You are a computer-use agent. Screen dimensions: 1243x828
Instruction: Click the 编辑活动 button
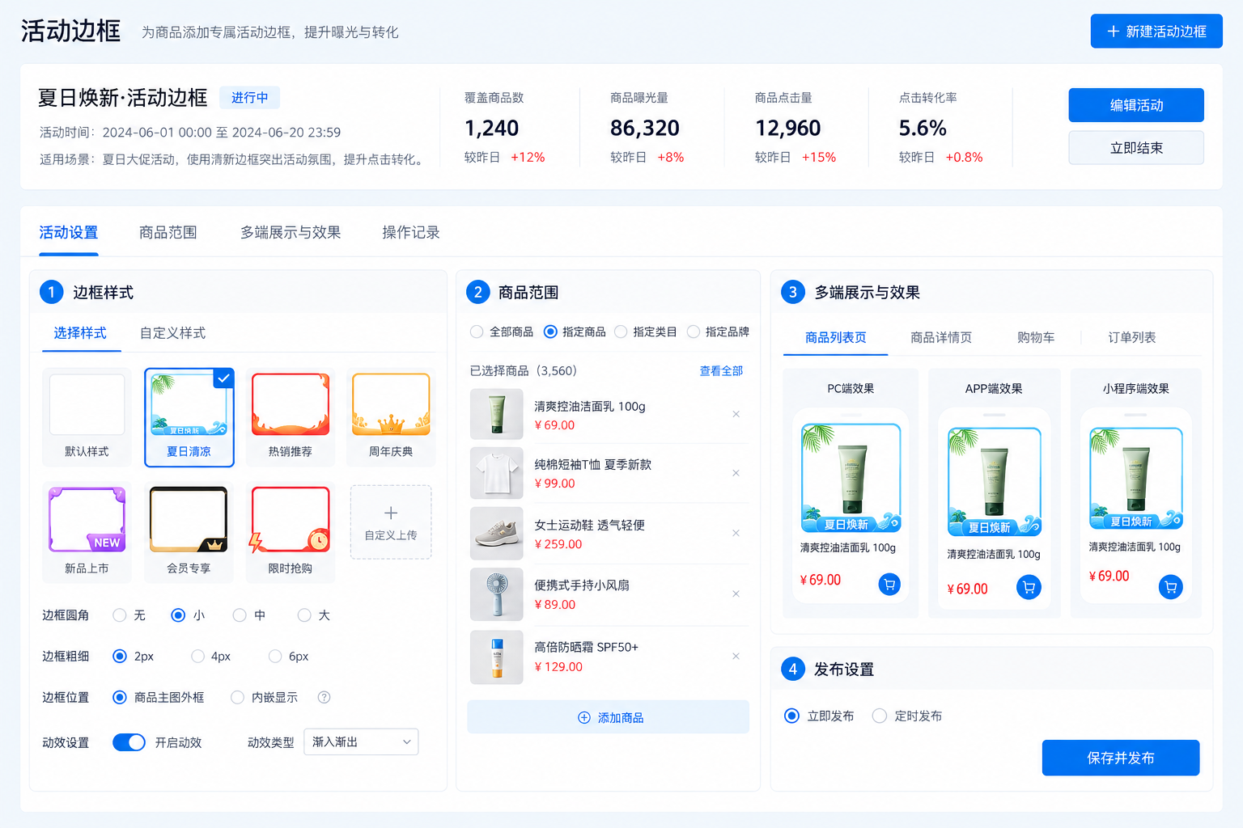click(1136, 105)
